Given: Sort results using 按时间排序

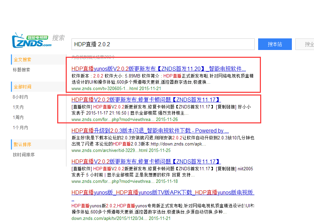Looking at the screenshot, I should [24, 155].
